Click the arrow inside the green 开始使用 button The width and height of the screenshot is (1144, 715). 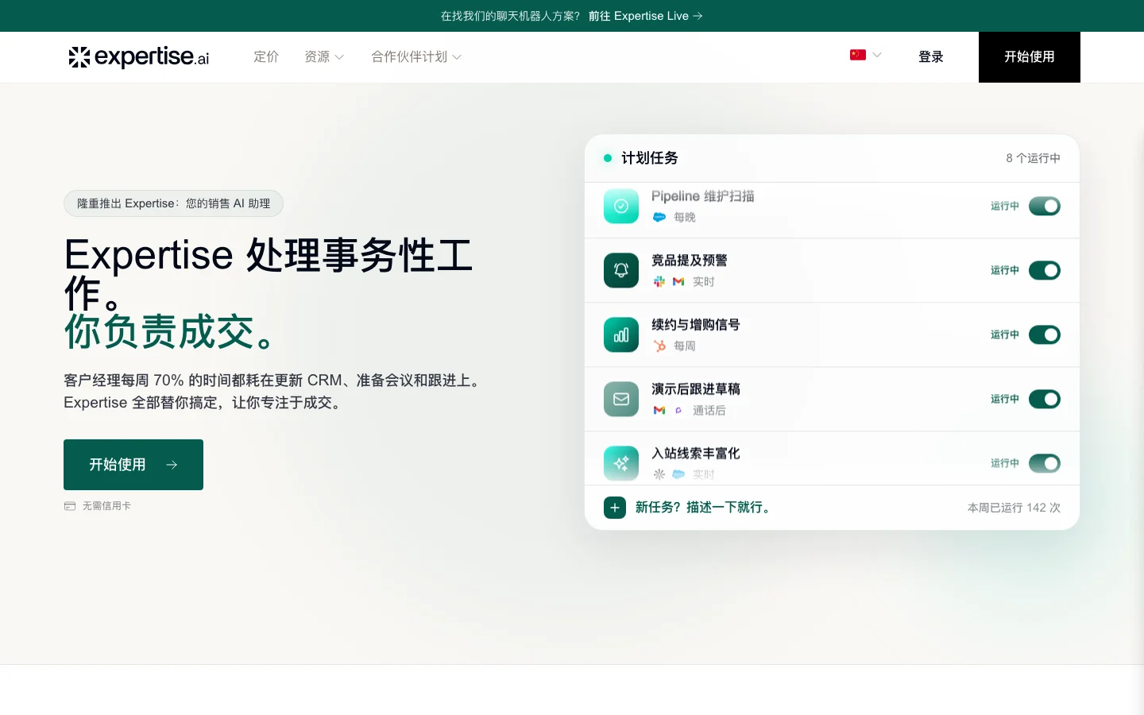[x=172, y=465]
